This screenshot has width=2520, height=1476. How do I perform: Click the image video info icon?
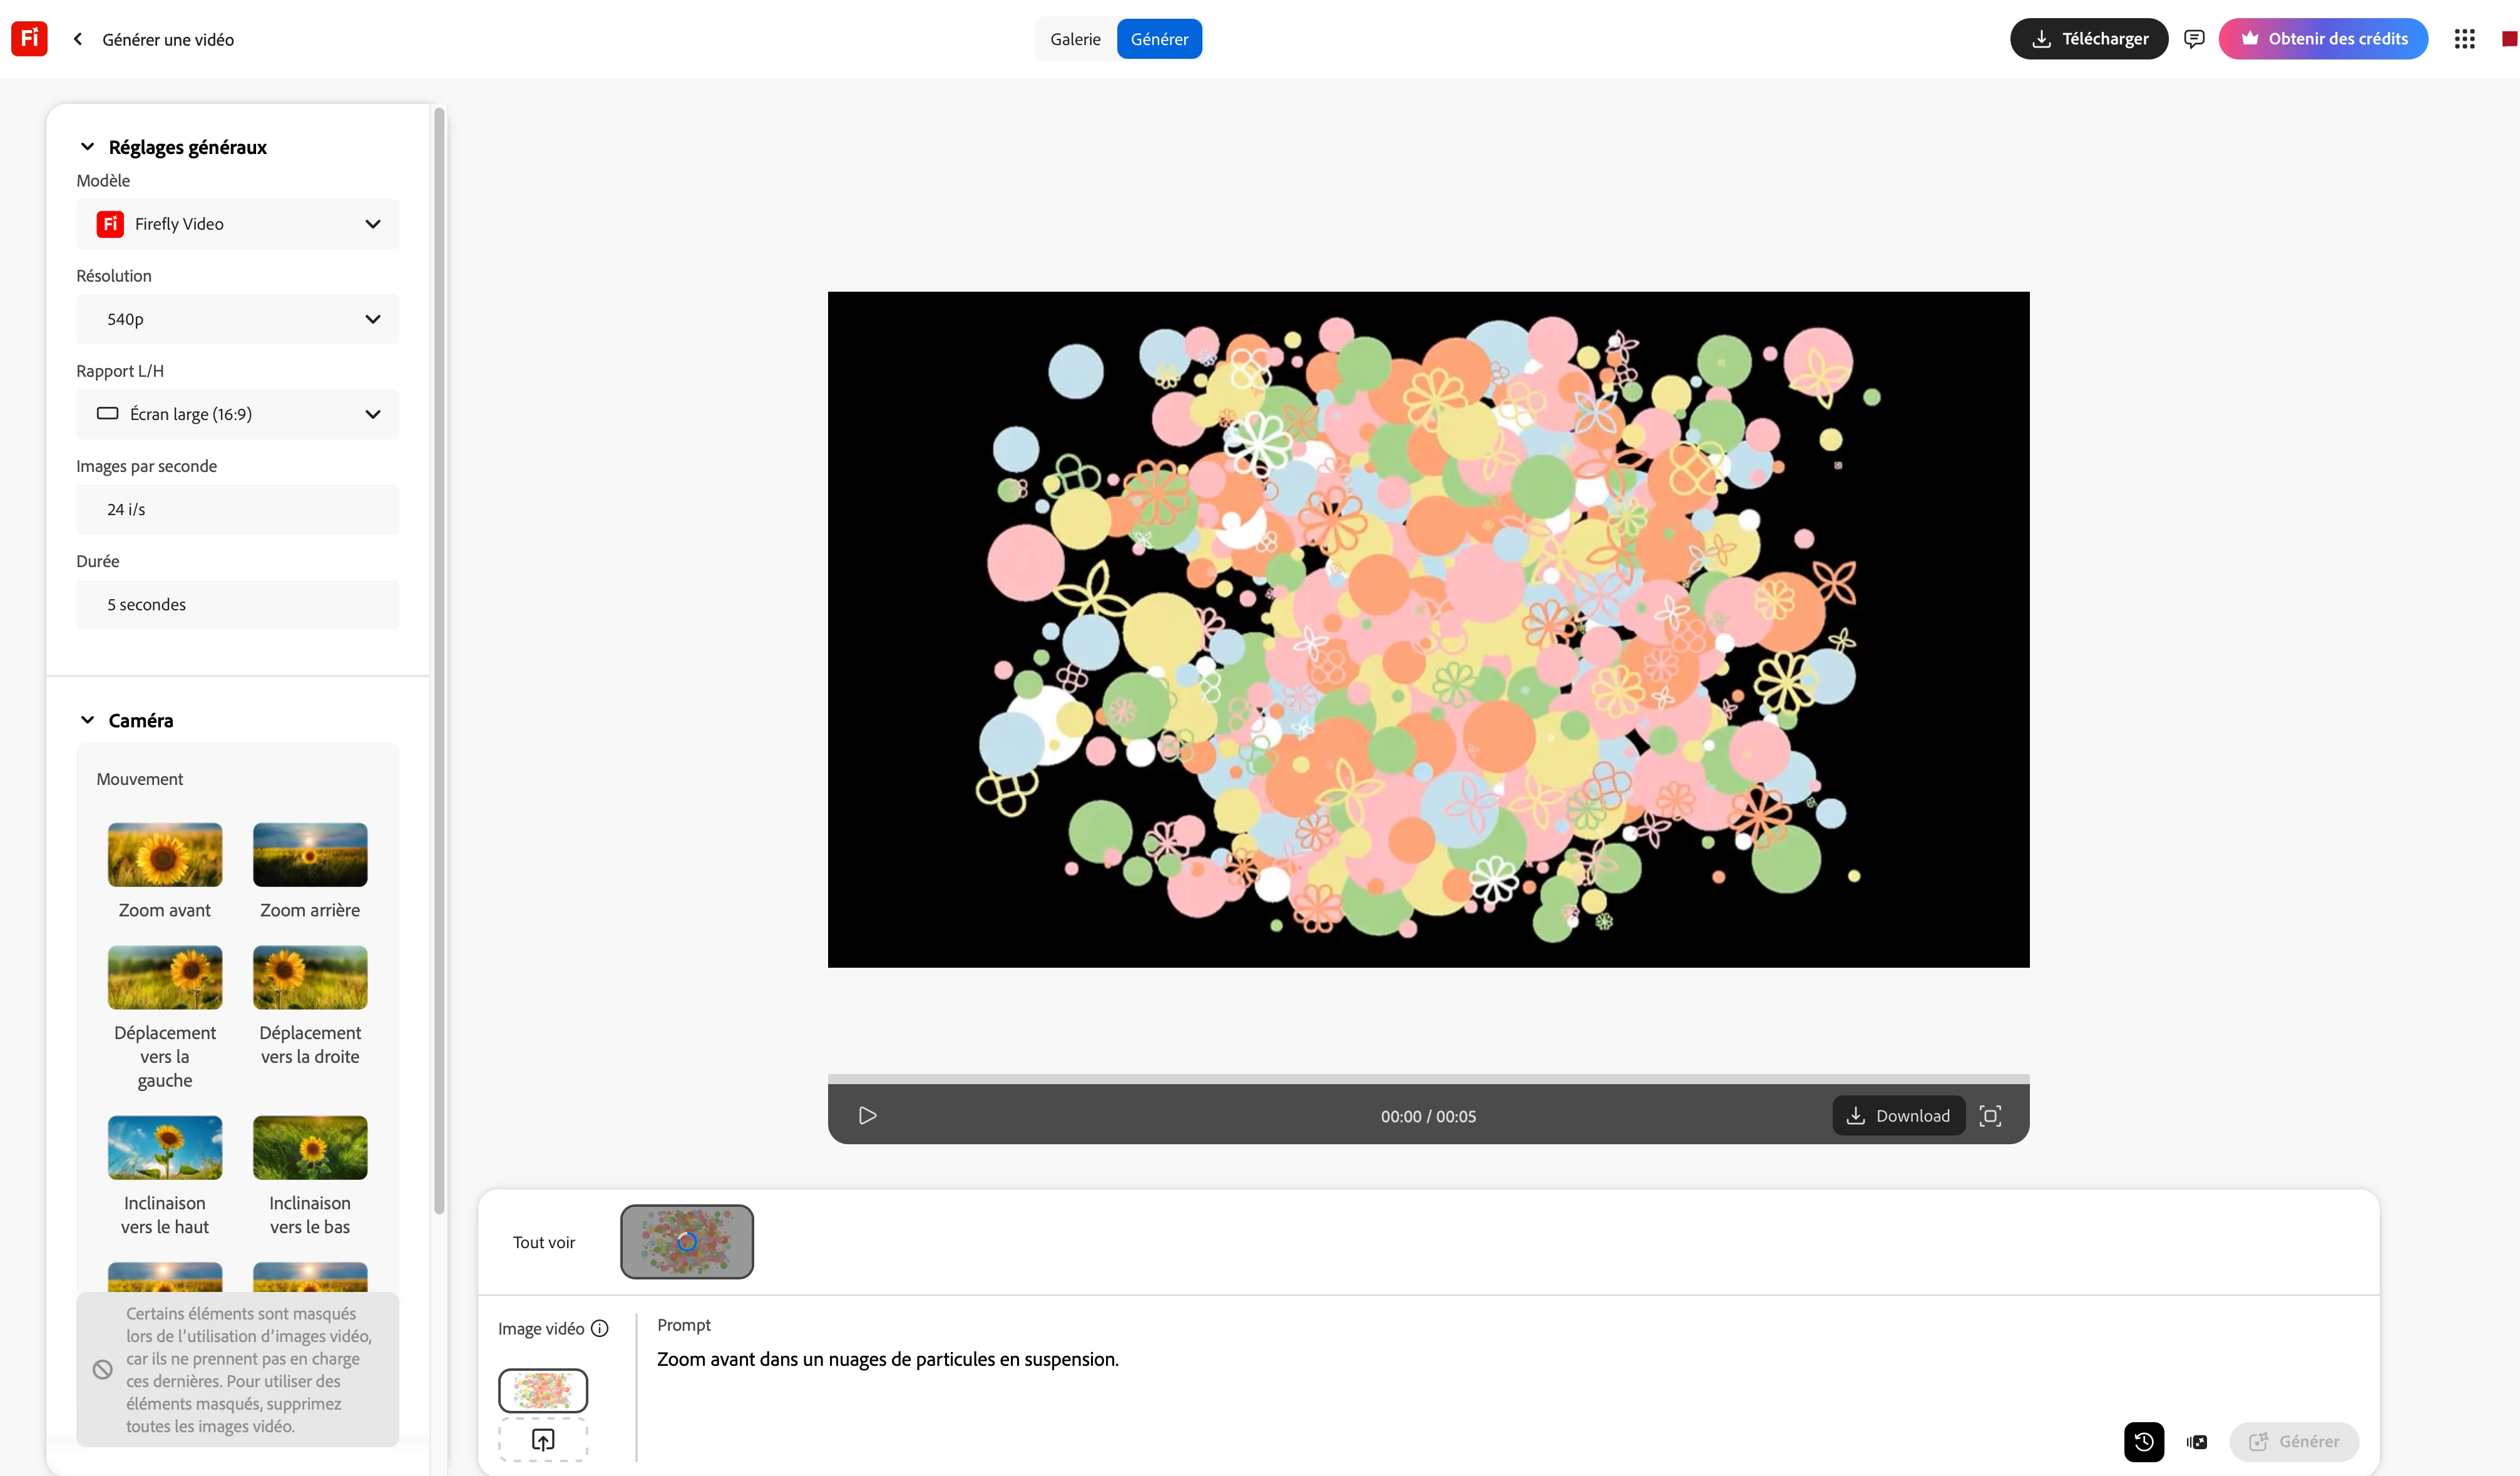point(600,1329)
